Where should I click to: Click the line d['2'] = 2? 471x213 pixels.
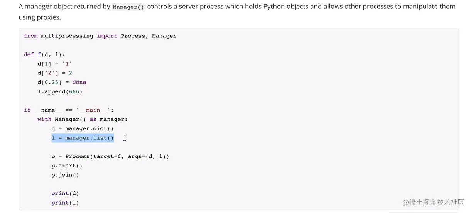point(55,73)
